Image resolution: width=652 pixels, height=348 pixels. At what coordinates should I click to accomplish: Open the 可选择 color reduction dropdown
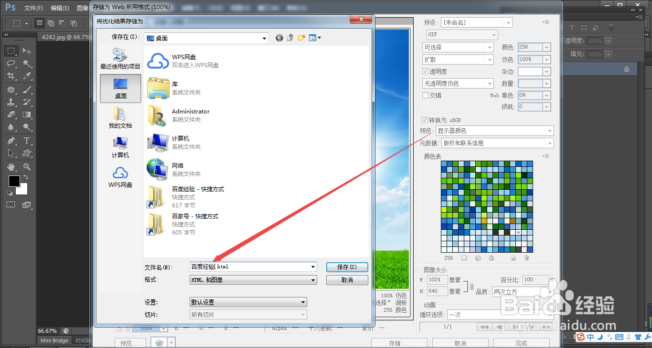click(458, 47)
